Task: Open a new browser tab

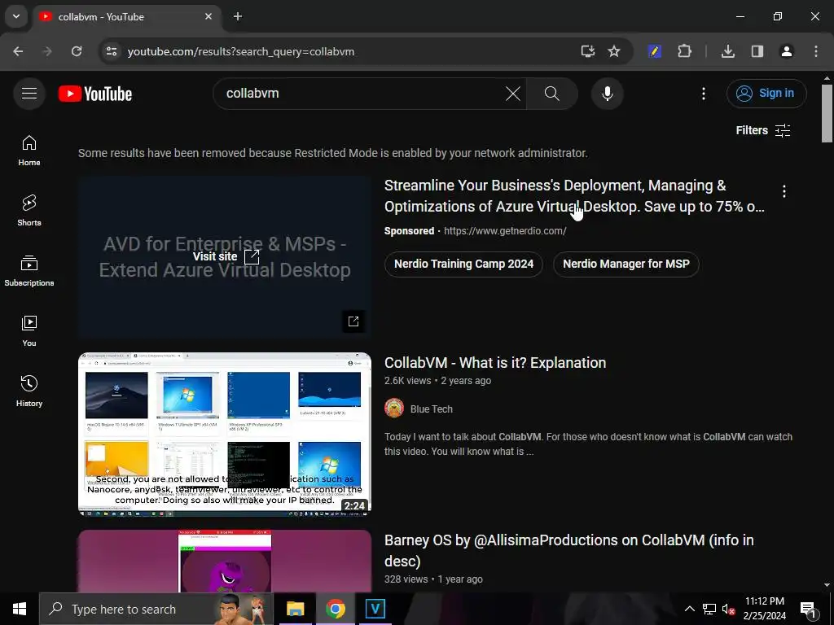Action: coord(238,16)
